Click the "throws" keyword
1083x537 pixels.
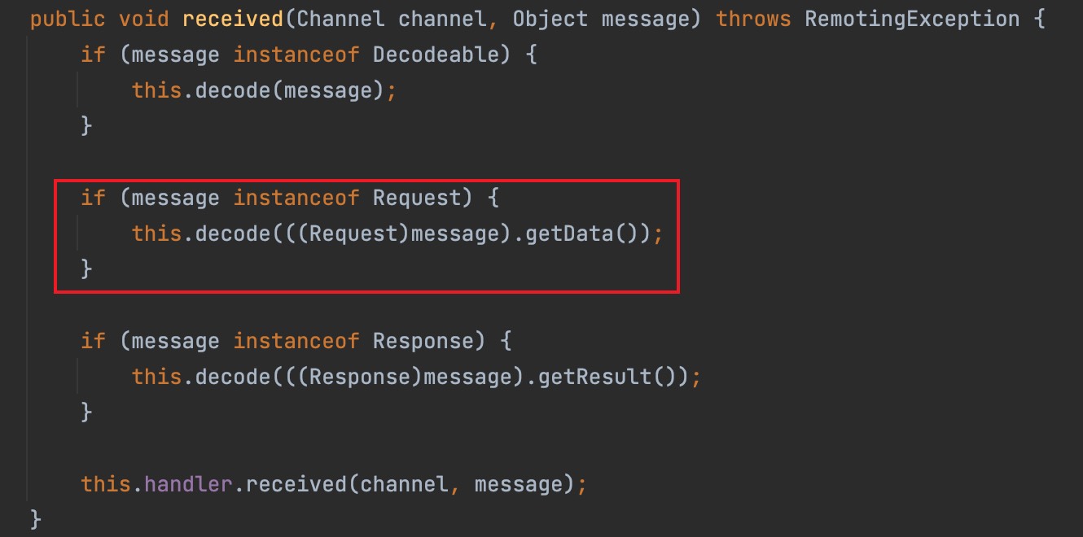[753, 19]
